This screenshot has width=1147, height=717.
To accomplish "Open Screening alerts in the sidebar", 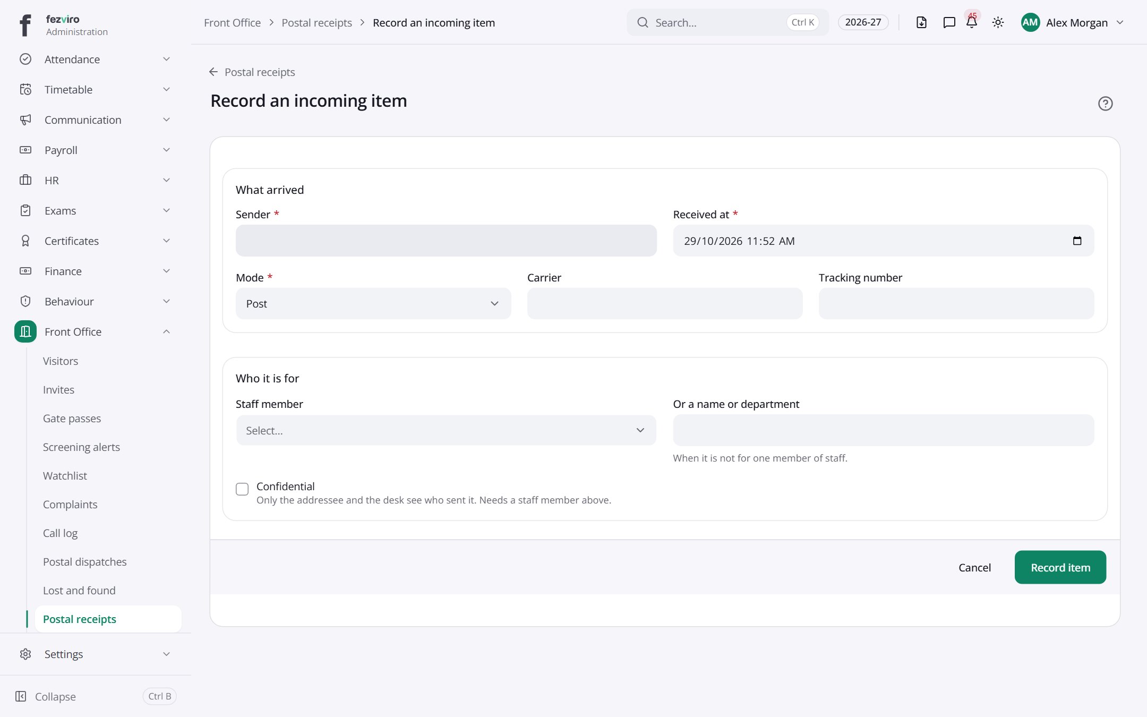I will click(x=81, y=447).
